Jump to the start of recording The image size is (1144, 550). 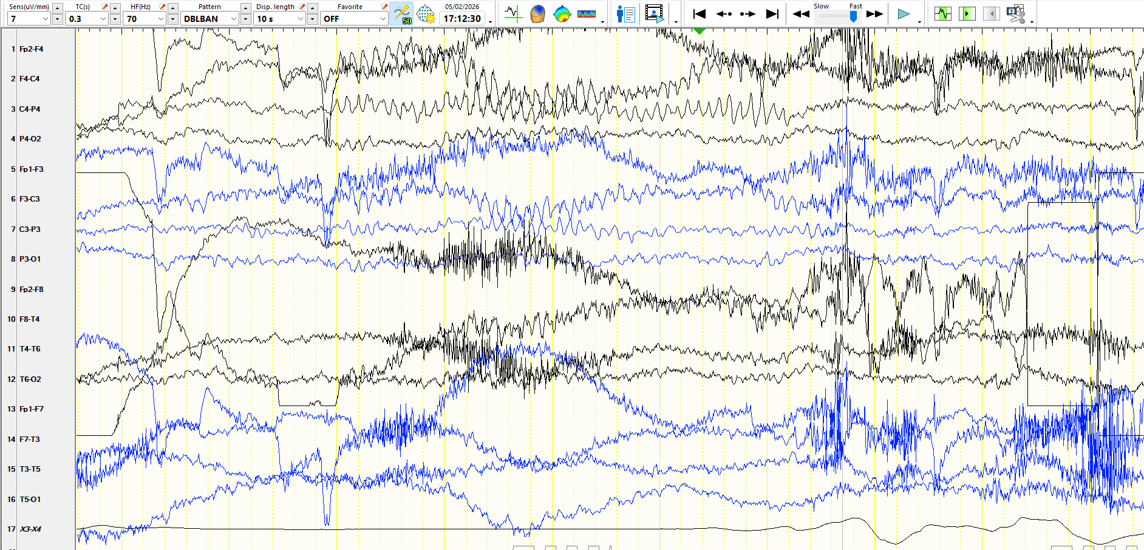[x=700, y=13]
